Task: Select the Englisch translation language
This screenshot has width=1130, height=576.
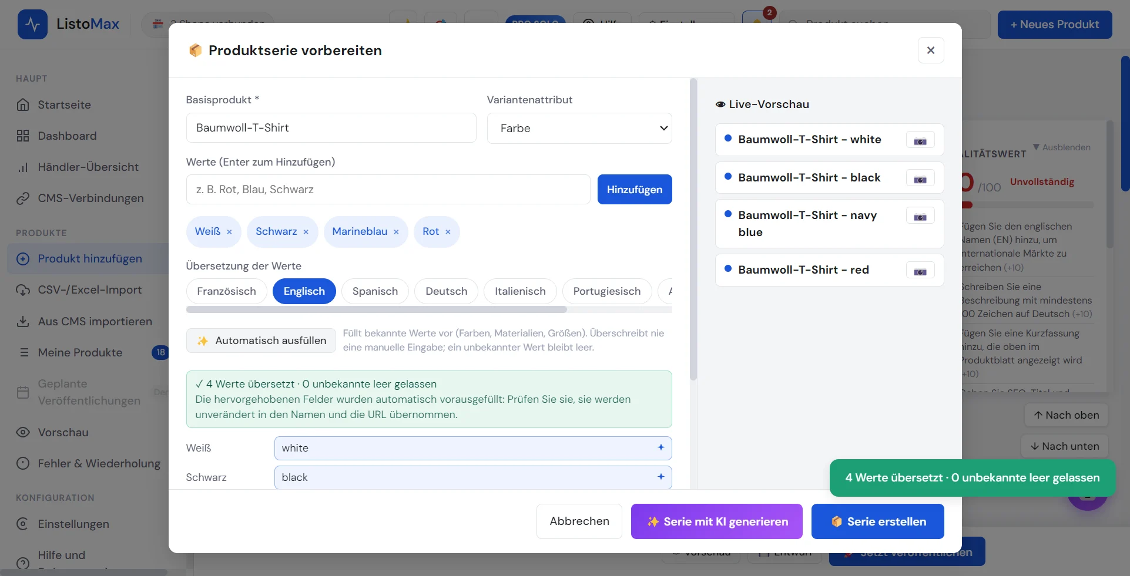Action: tap(304, 291)
